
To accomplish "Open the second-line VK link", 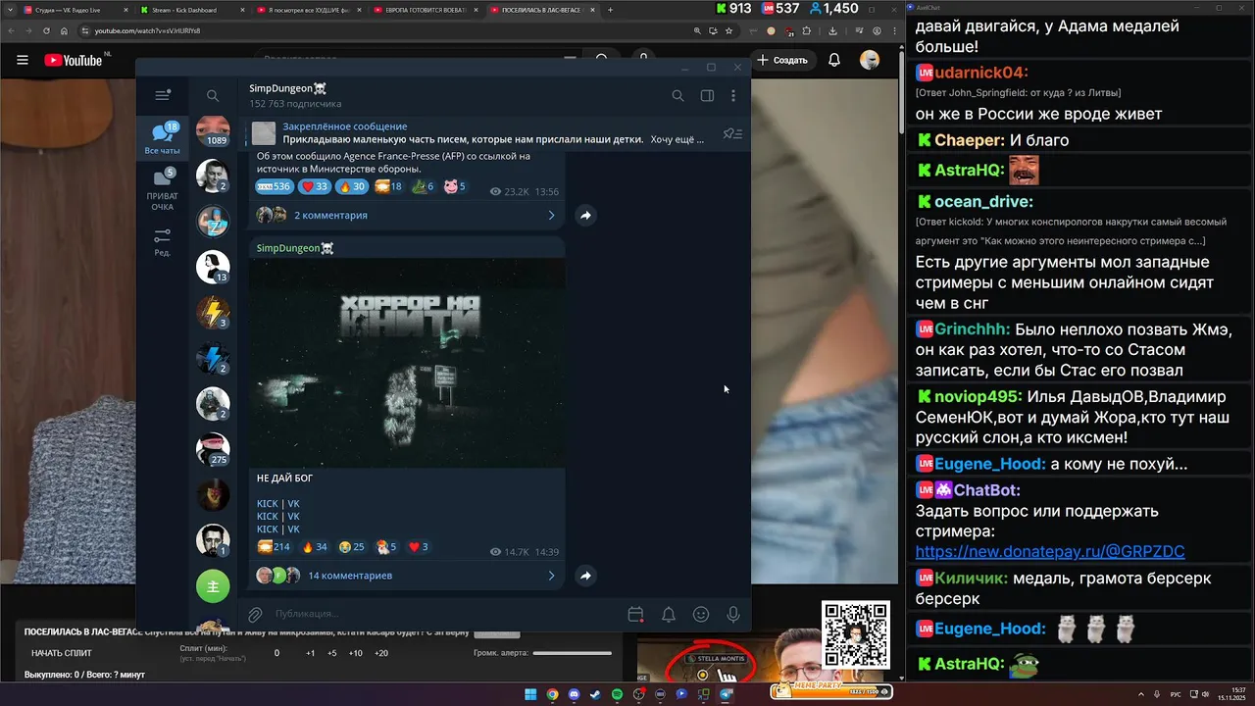I will [293, 516].
